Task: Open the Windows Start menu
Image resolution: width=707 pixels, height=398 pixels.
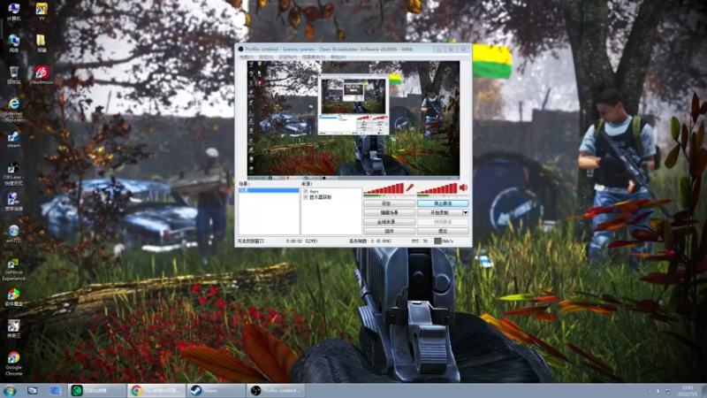Action: pos(10,390)
